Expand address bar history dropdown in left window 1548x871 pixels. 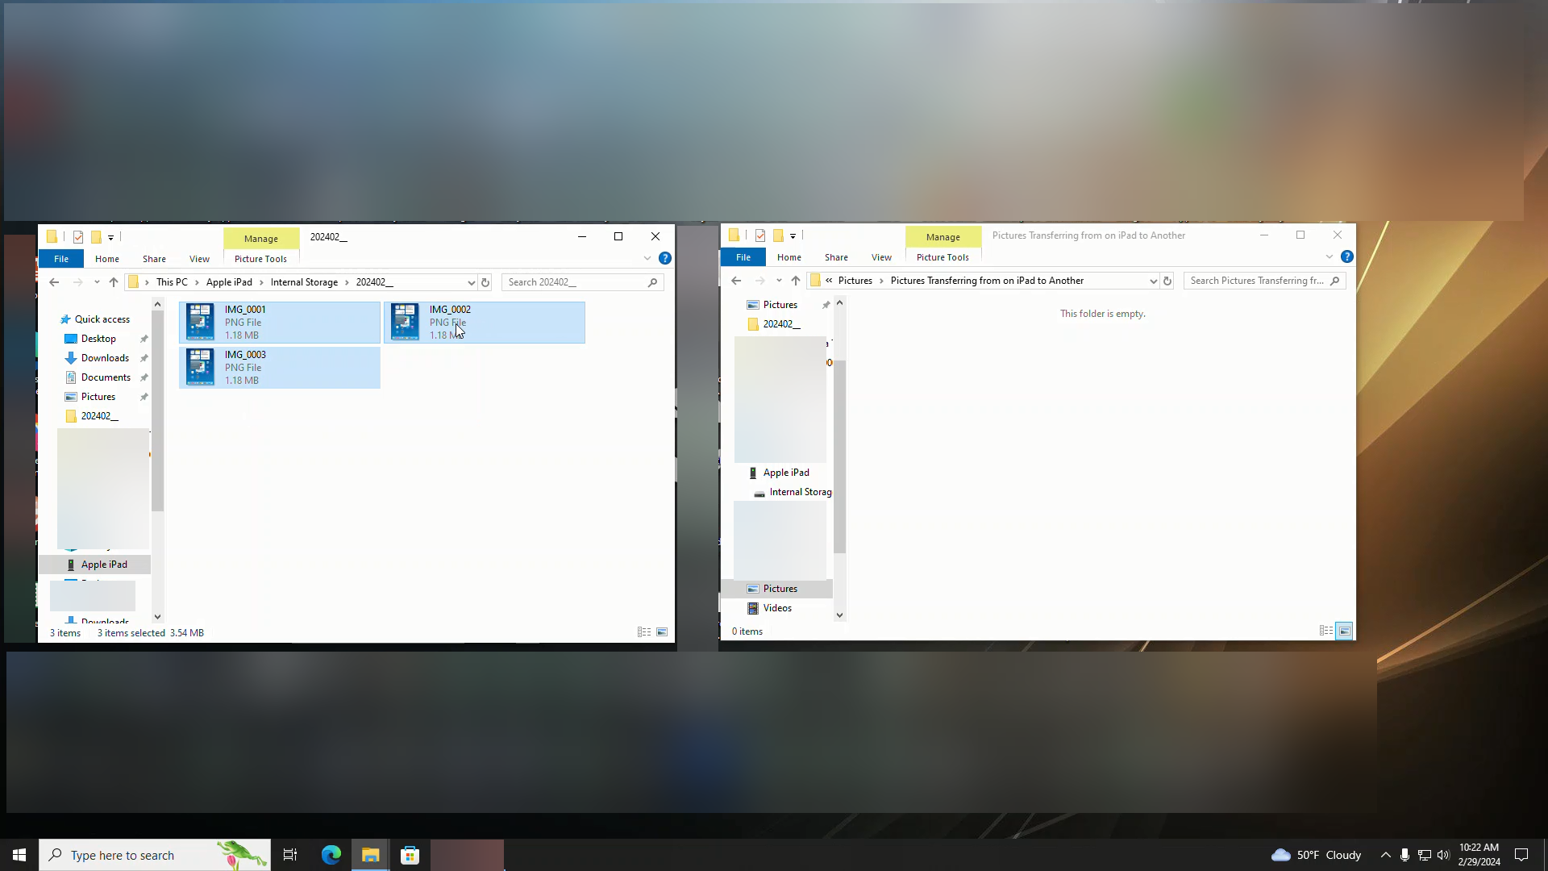coord(471,282)
